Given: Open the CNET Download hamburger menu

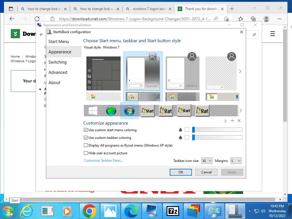Looking at the screenshot, I should click(273, 34).
